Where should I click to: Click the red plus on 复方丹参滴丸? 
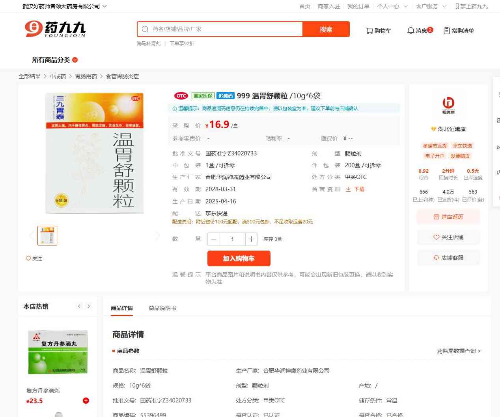click(x=86, y=400)
